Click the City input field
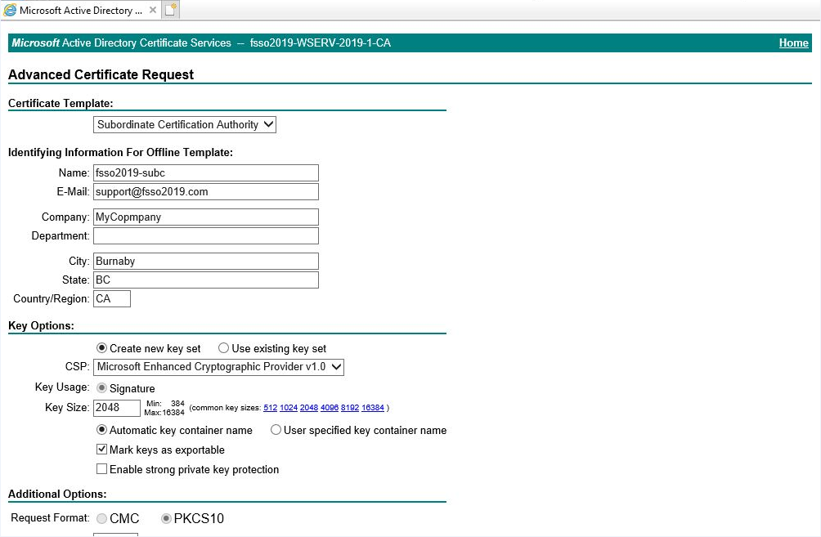Screen dimensions: 821x537 point(206,262)
